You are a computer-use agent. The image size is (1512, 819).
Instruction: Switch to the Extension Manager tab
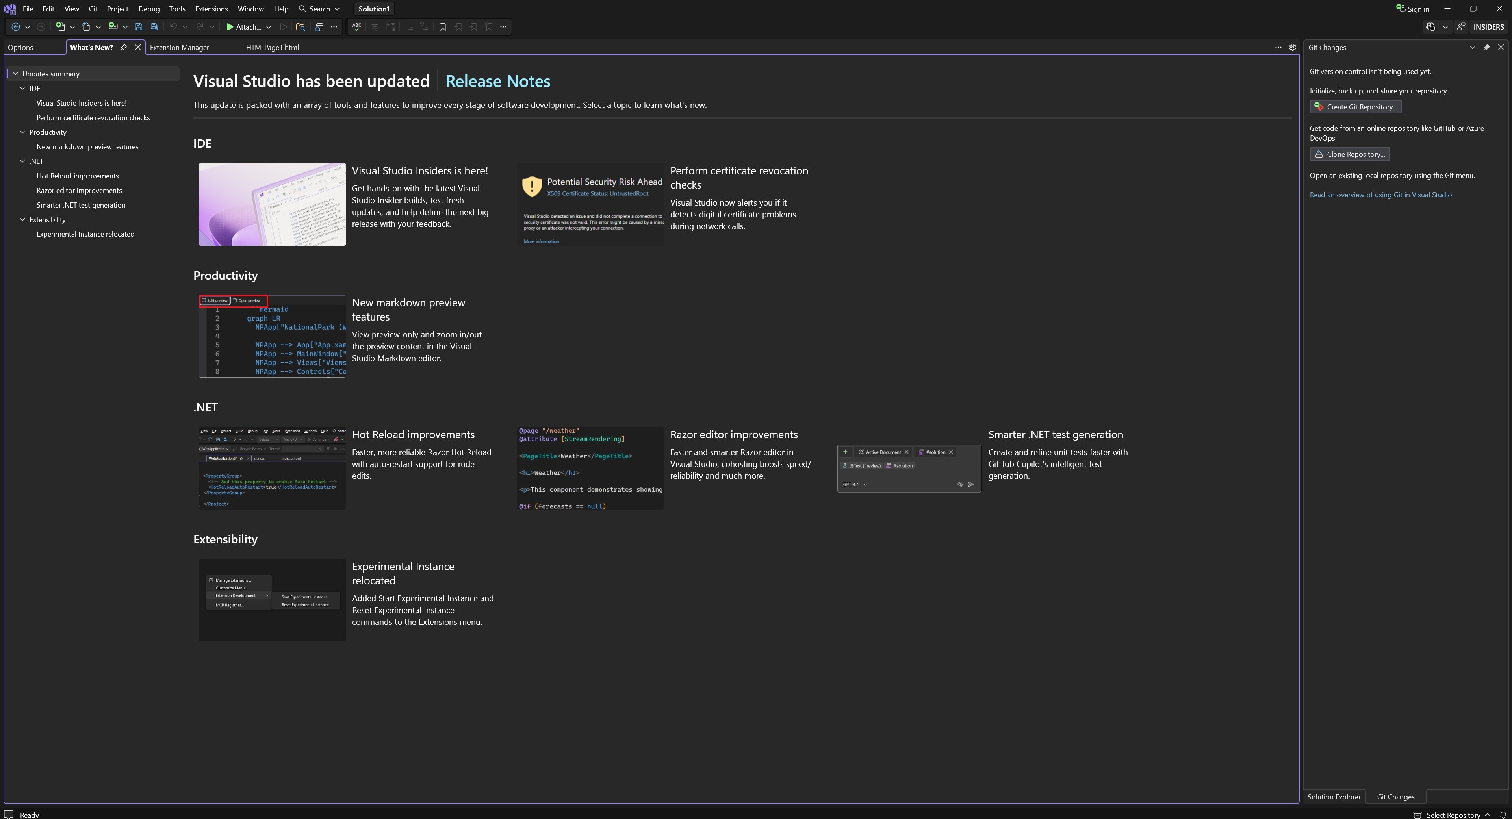point(179,48)
